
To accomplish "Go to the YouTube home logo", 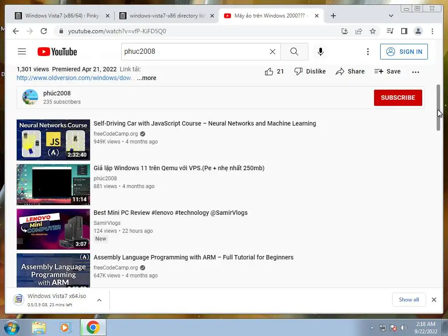I will coord(57,52).
